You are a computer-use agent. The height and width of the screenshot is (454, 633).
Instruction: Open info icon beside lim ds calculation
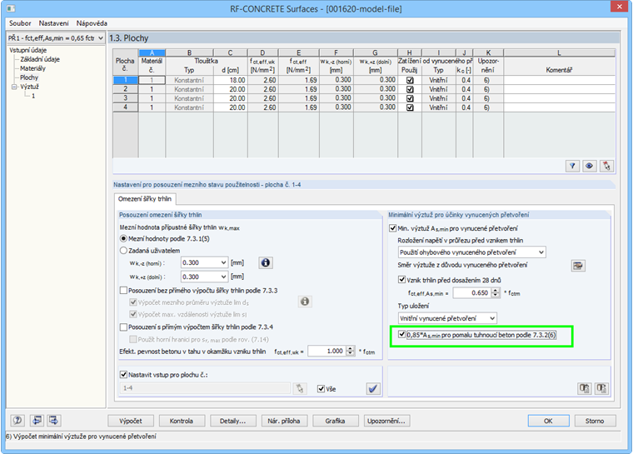(305, 302)
